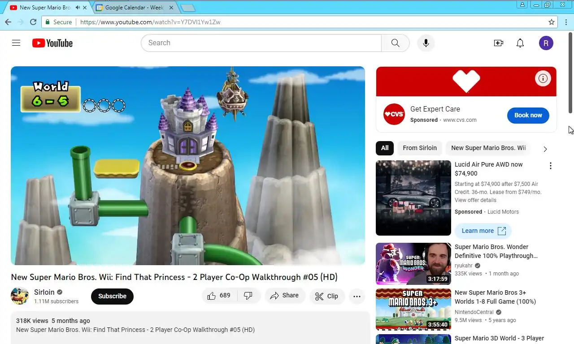Image resolution: width=574 pixels, height=344 pixels.
Task: Click the video title heading text
Action: [x=174, y=277]
